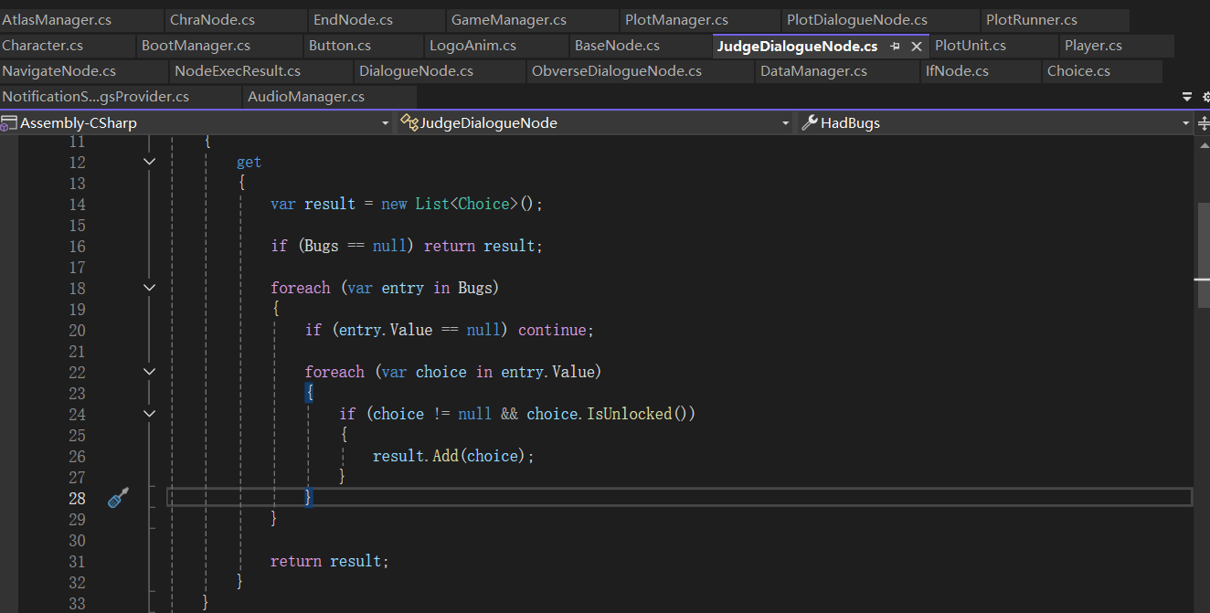Open the document list overflow arrow

pos(1187,96)
